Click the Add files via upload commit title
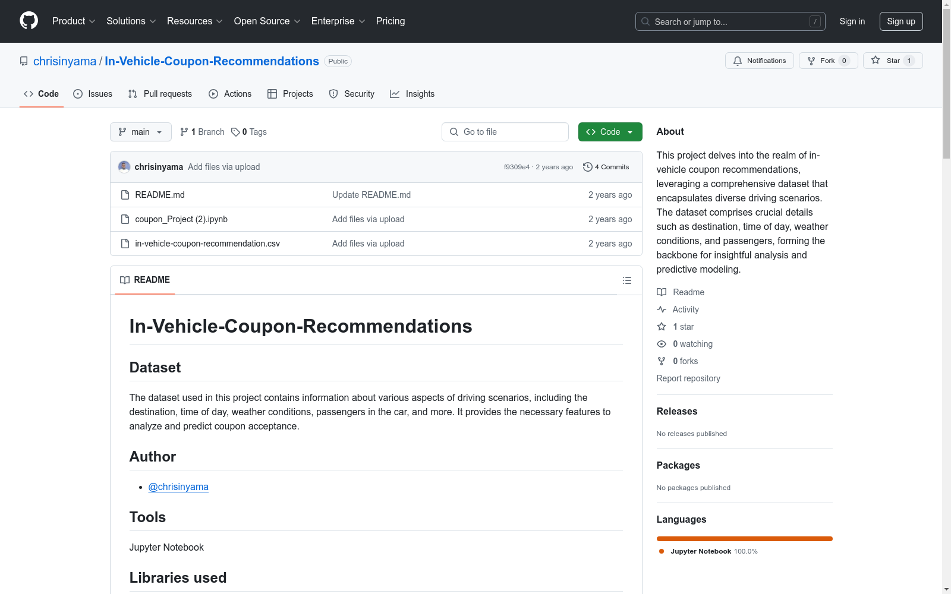The width and height of the screenshot is (951, 594). 224,167
